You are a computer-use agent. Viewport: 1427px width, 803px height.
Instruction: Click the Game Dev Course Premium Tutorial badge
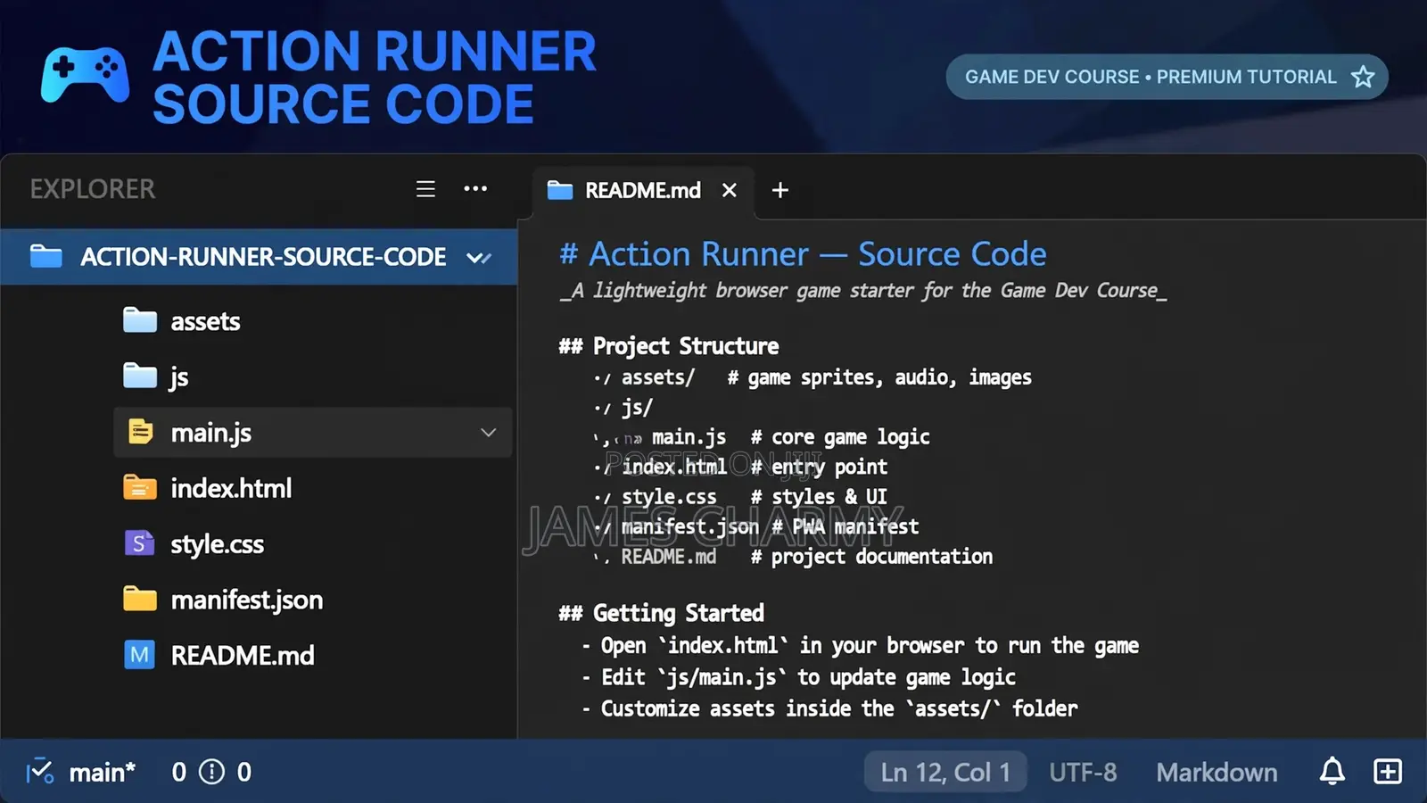click(x=1167, y=77)
